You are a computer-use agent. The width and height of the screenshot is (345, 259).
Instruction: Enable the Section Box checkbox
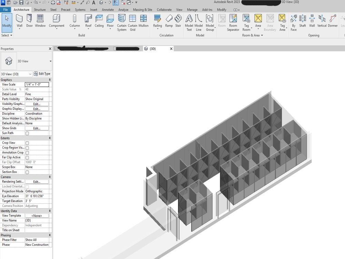coord(27,172)
